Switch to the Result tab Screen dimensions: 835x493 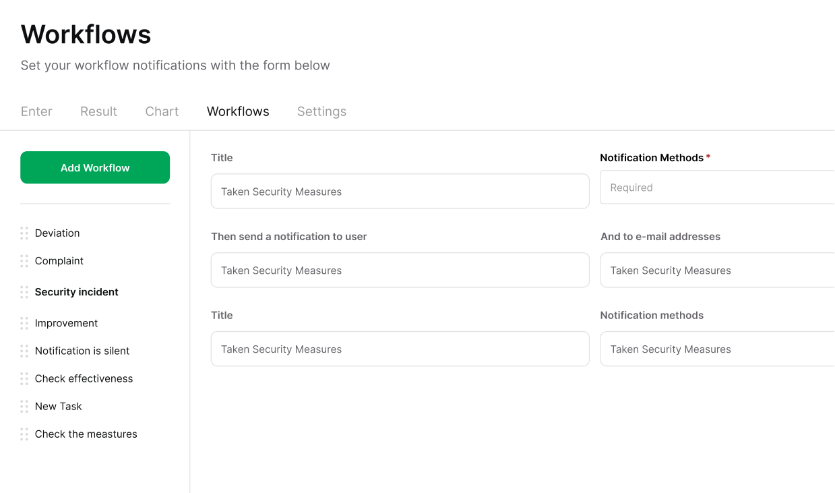98,111
